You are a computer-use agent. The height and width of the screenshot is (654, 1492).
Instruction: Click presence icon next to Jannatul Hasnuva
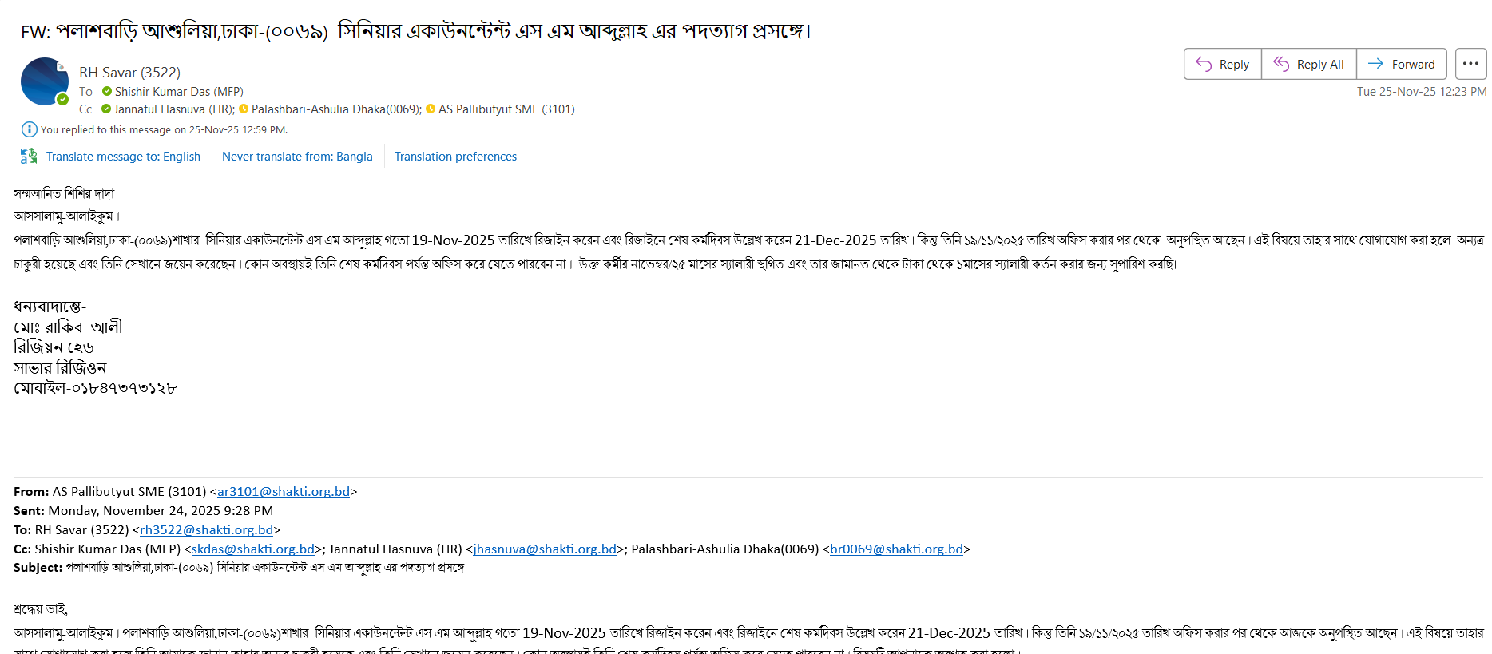tap(106, 109)
